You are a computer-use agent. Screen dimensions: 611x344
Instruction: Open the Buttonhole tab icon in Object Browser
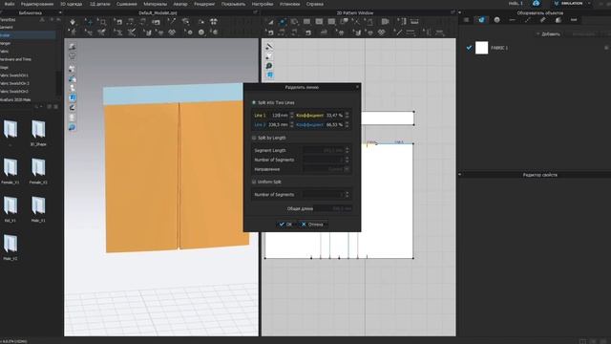(512, 20)
